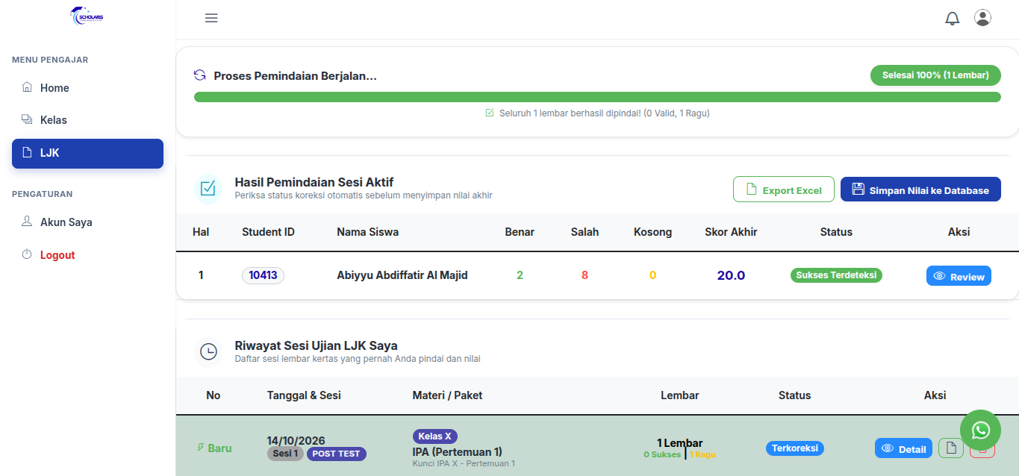Click the POST TEST badge

pos(337,454)
